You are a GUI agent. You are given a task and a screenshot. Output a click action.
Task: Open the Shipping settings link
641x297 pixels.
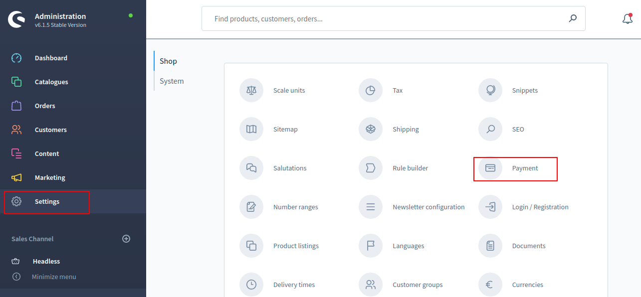[406, 130]
